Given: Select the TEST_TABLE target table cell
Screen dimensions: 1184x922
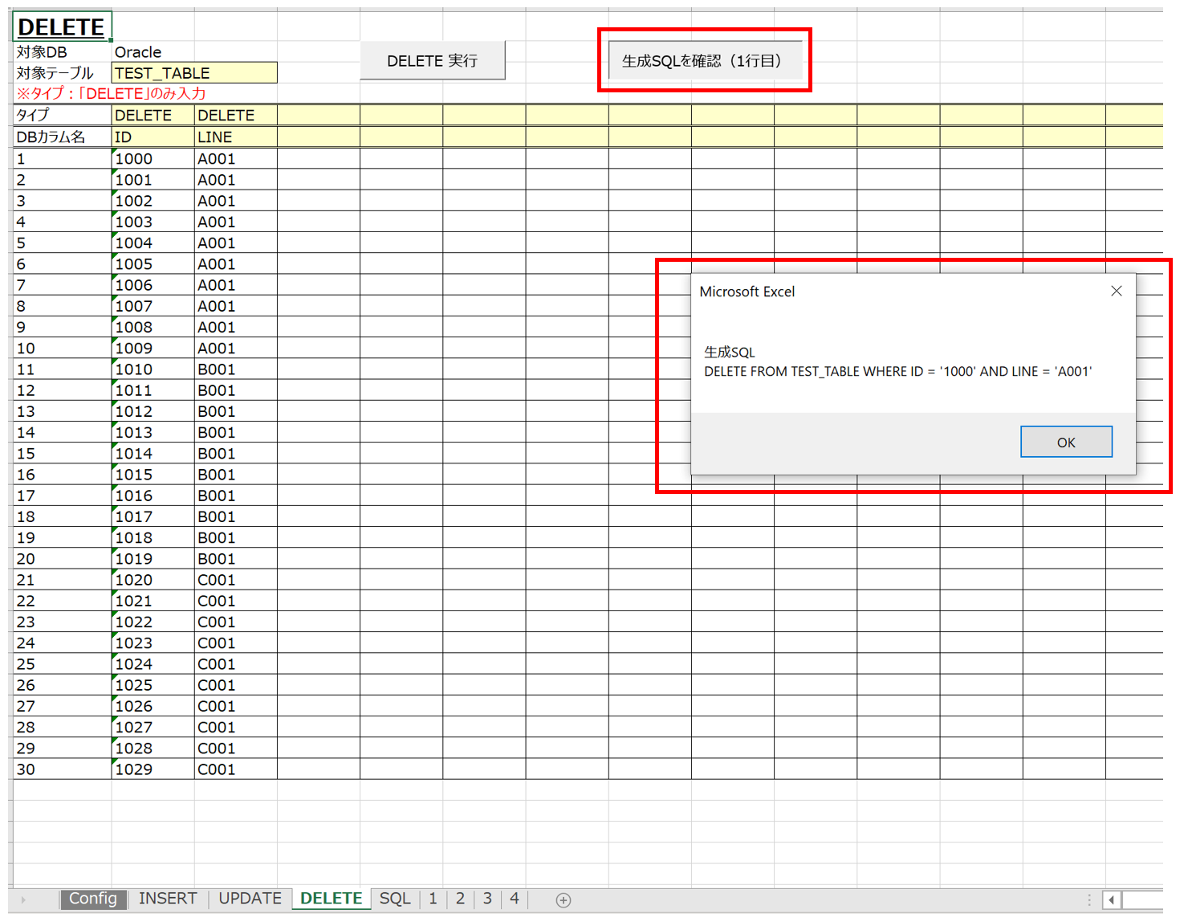Looking at the screenshot, I should tap(194, 73).
